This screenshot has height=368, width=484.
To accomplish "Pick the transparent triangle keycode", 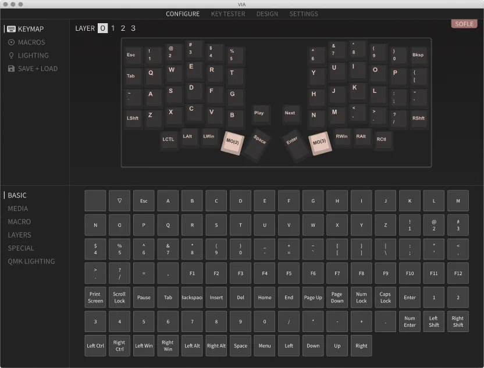I will pos(119,201).
